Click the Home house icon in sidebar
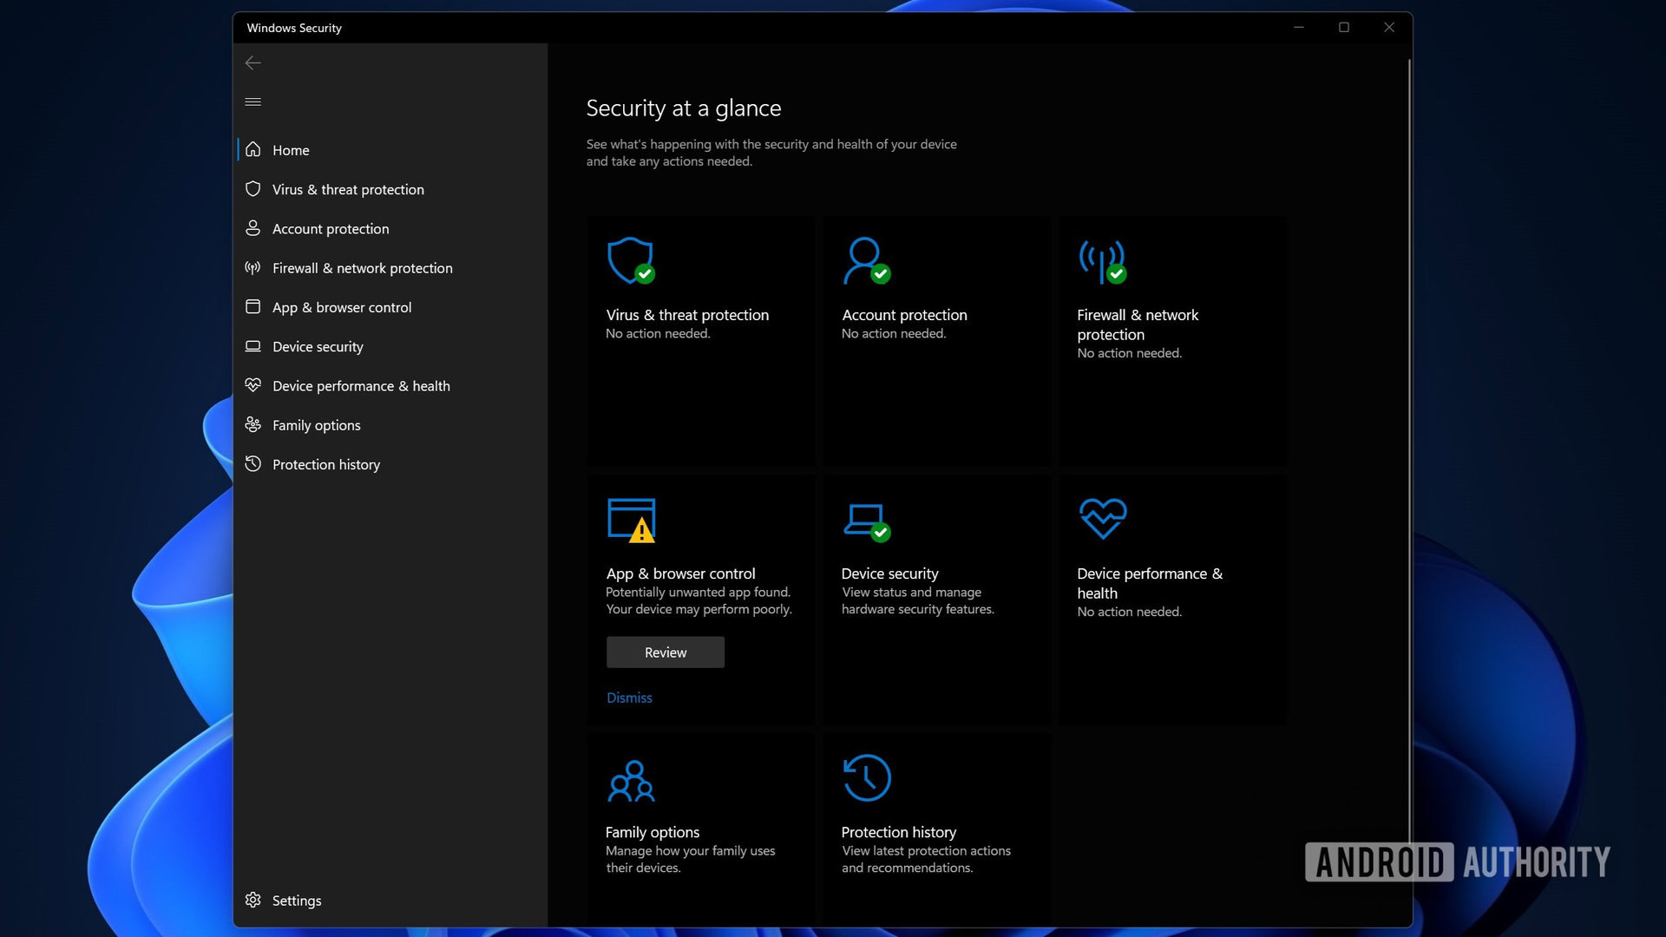The width and height of the screenshot is (1666, 937). 253,149
